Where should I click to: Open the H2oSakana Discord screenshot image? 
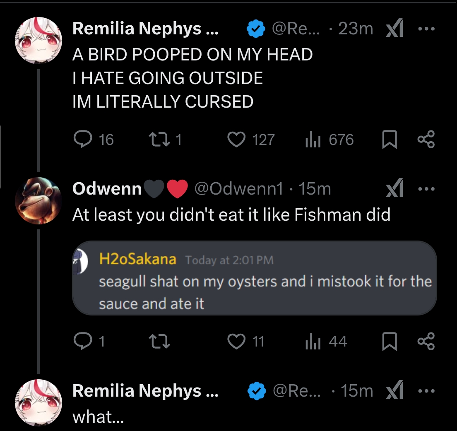[x=254, y=278]
